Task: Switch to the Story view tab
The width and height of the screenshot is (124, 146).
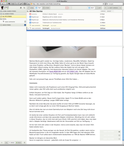Action: pos(46,8)
